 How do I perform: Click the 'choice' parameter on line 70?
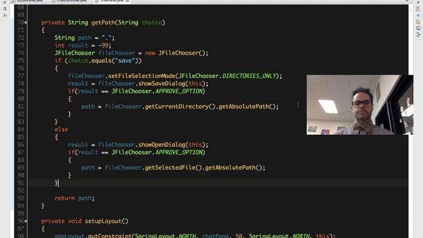click(x=152, y=22)
